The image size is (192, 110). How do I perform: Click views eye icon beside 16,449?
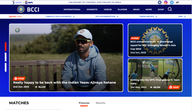36,87
